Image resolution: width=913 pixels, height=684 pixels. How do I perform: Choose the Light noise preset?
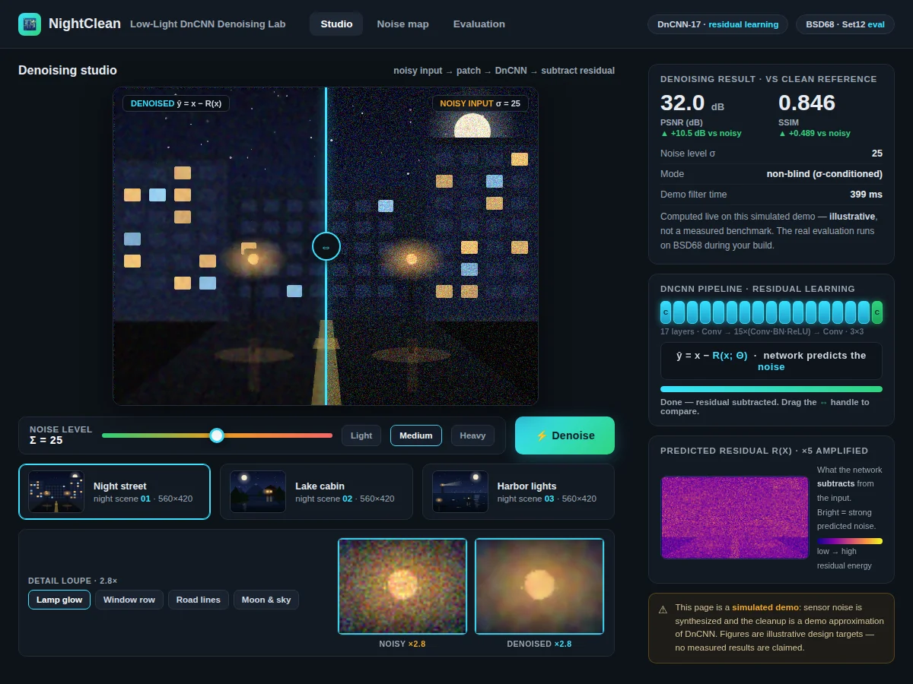click(x=361, y=435)
